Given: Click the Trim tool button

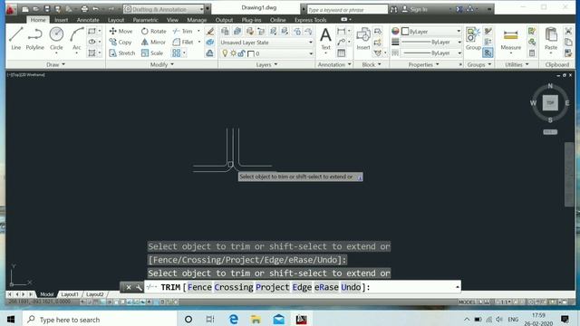Looking at the screenshot, I should click(x=183, y=32).
